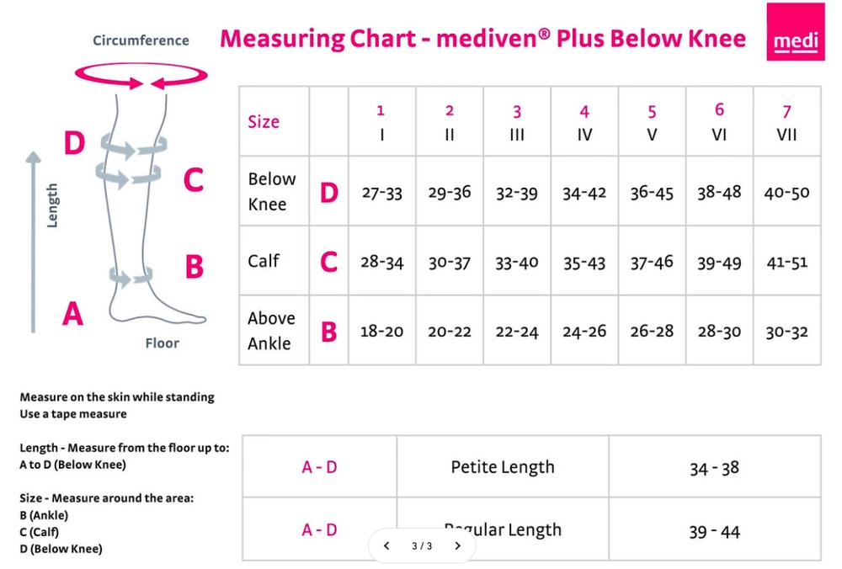Go to the previous image using left chevron
The height and width of the screenshot is (569, 842).
click(x=386, y=546)
